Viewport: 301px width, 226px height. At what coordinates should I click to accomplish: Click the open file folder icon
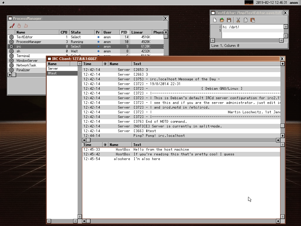[222, 20]
